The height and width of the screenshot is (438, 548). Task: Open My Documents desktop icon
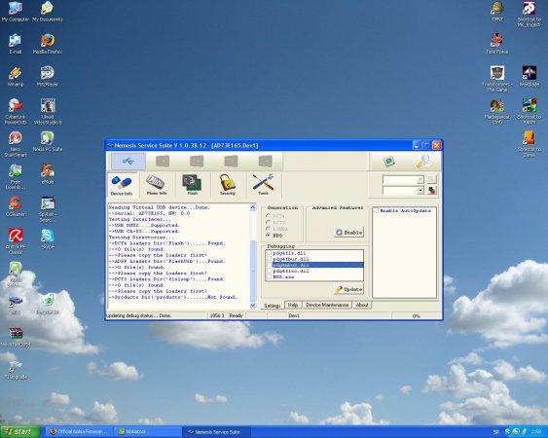point(47,12)
